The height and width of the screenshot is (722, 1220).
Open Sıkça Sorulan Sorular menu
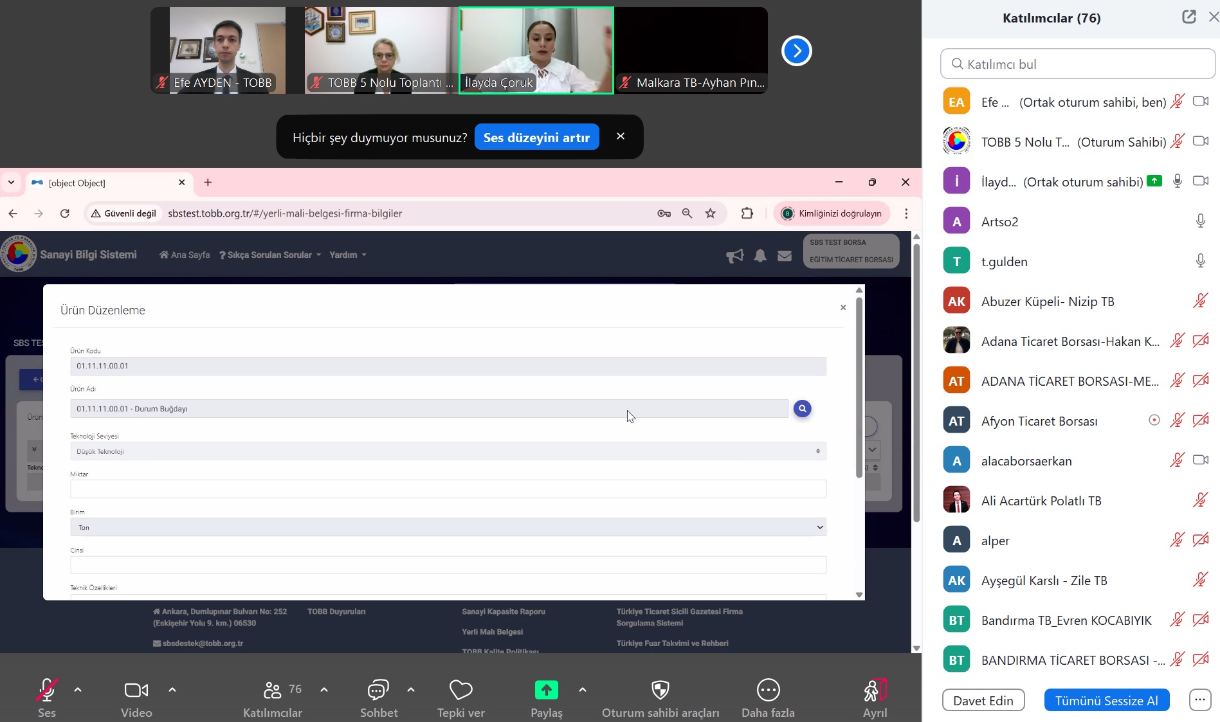(269, 255)
